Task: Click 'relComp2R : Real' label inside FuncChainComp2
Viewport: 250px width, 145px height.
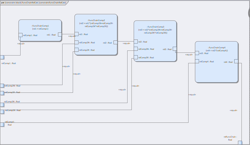Action: (x=87, y=50)
